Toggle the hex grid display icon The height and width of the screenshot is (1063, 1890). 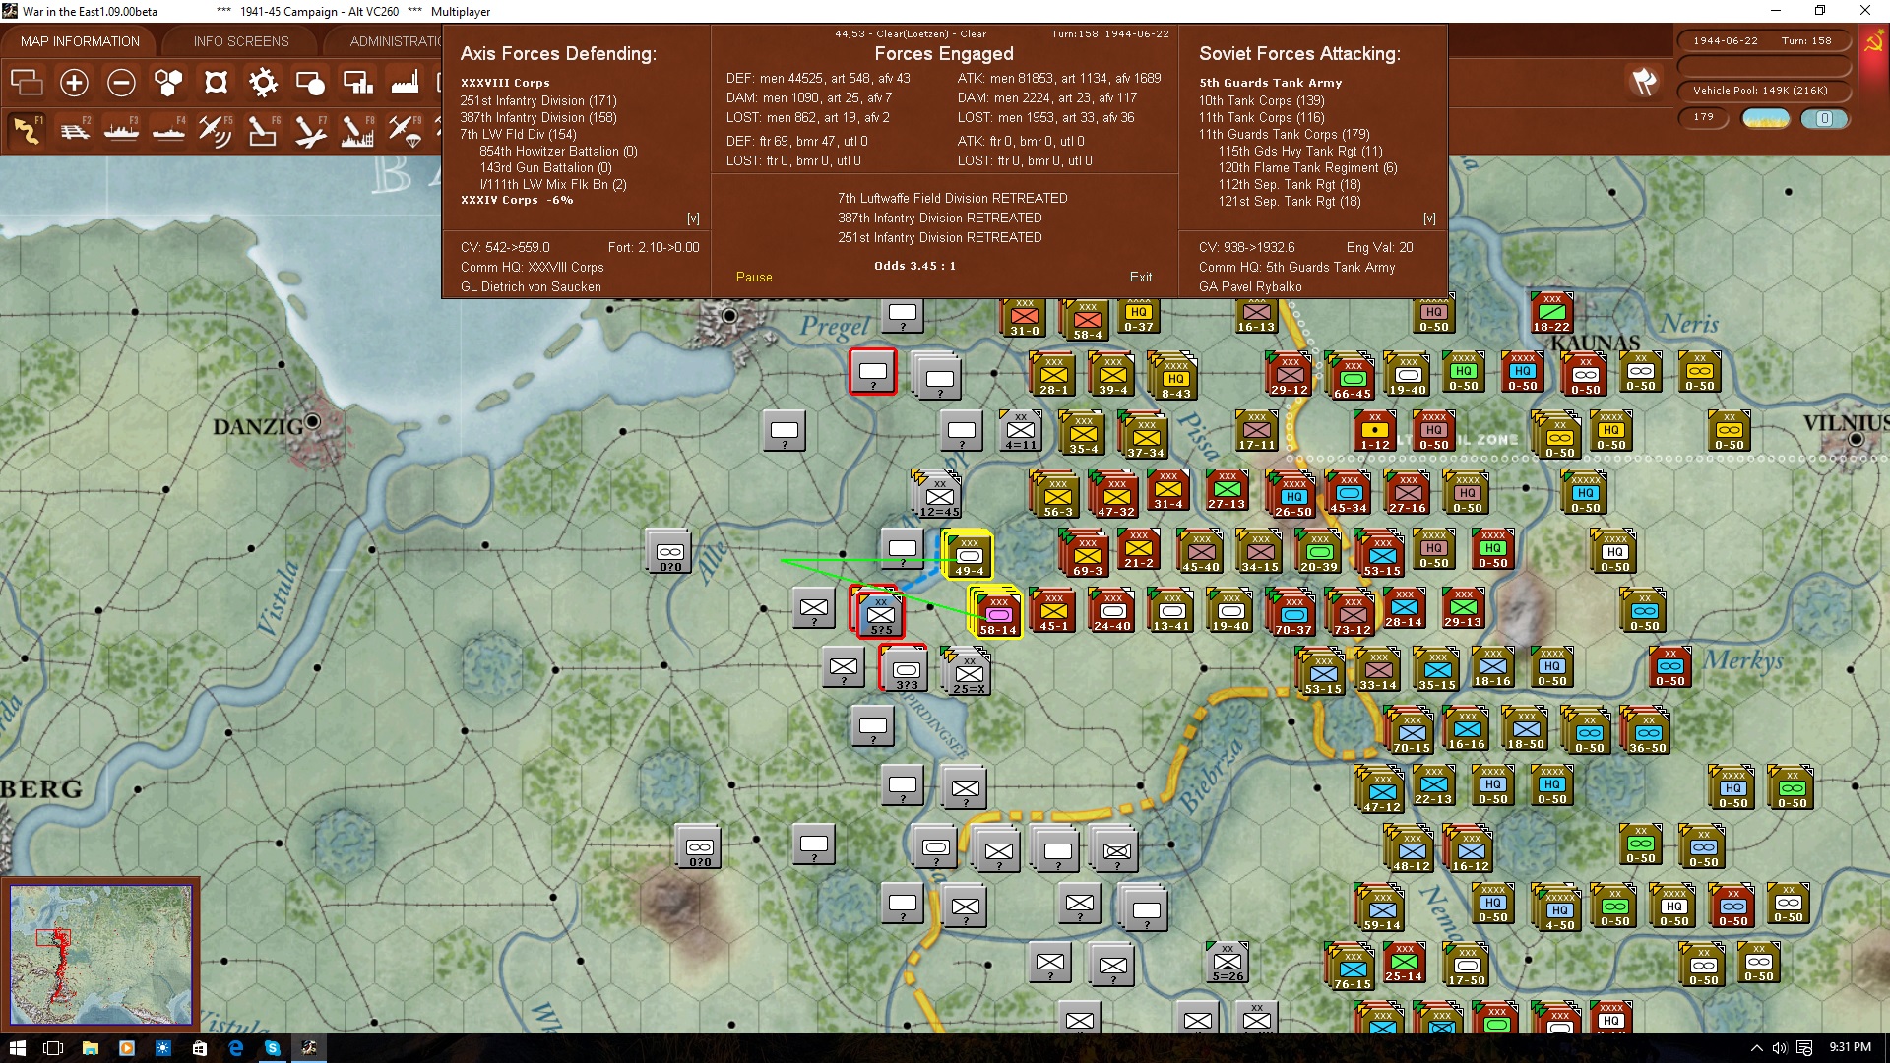coord(168,83)
